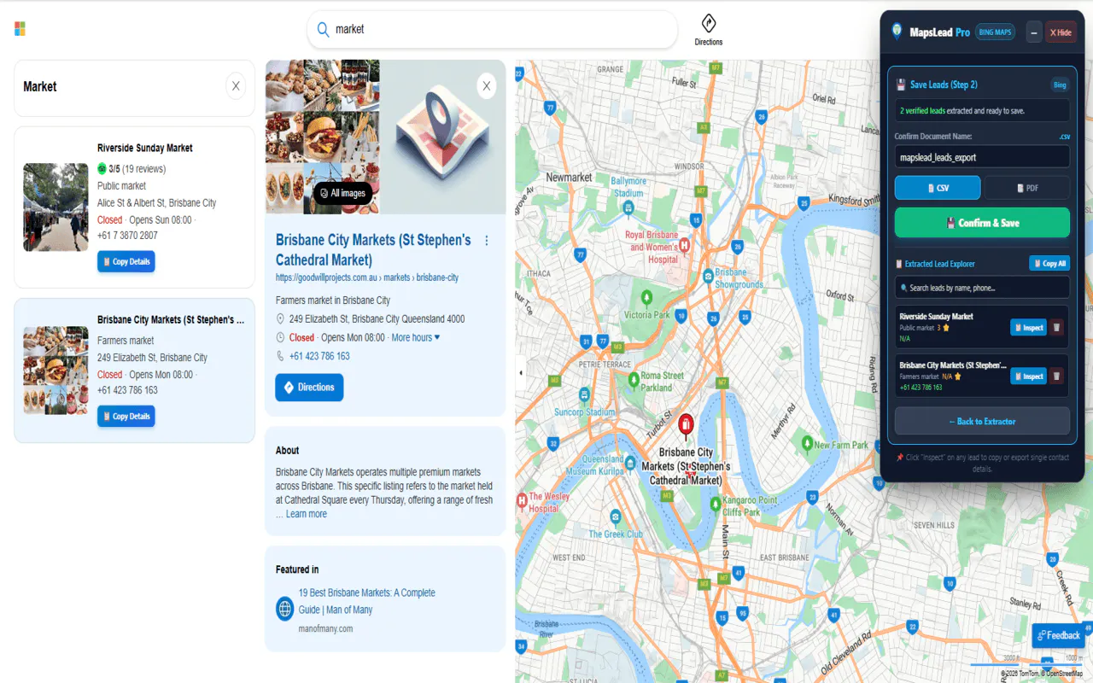This screenshot has width=1093, height=683.
Task: Select the CSV export format
Action: [938, 188]
